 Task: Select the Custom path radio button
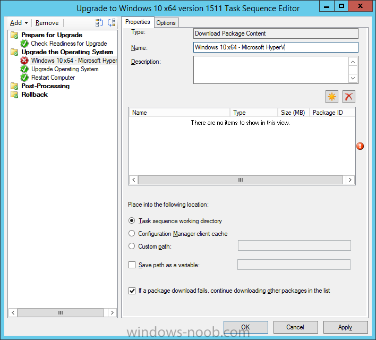pos(132,246)
